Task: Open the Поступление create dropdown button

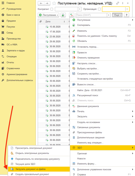Action: [x=49, y=15]
